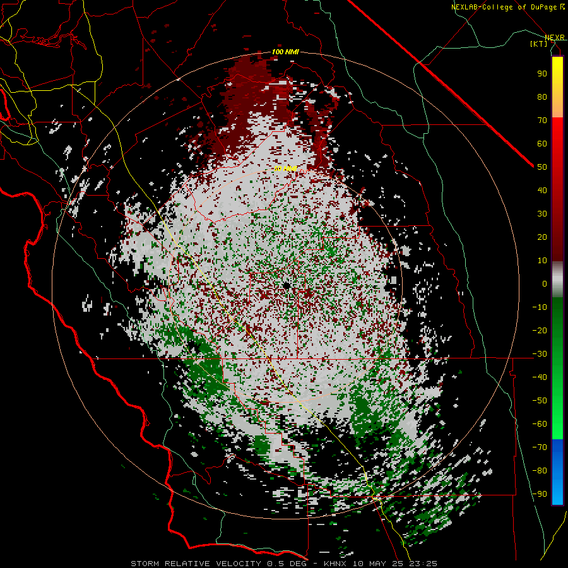The image size is (568, 568).
Task: Click the 90 value on the velocity scale
Action: coord(542,74)
